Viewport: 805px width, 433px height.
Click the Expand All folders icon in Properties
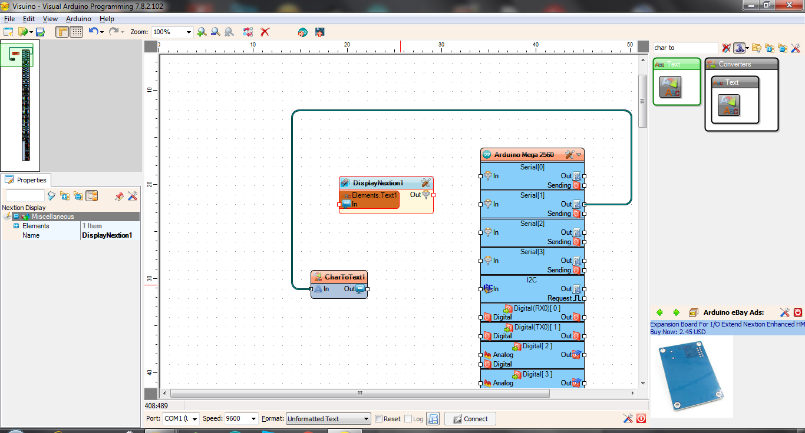[65, 196]
